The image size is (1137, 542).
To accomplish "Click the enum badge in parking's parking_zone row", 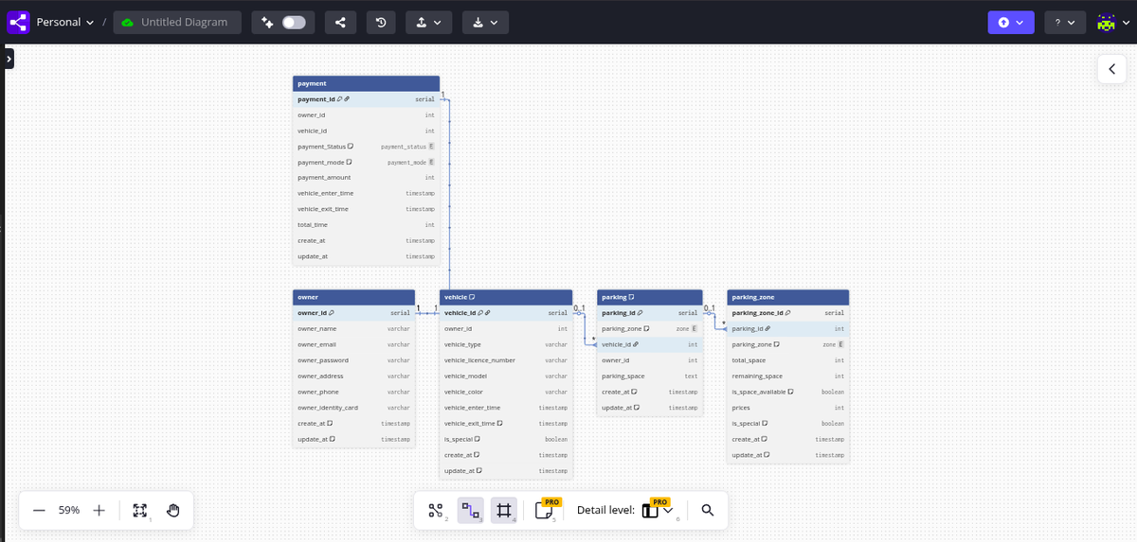I will [695, 328].
